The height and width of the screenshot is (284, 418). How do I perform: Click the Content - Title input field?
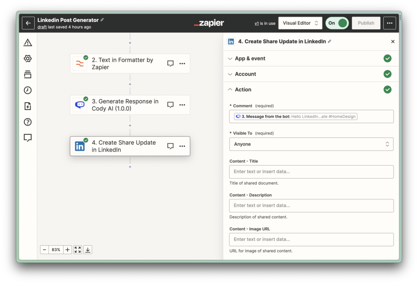311,172
